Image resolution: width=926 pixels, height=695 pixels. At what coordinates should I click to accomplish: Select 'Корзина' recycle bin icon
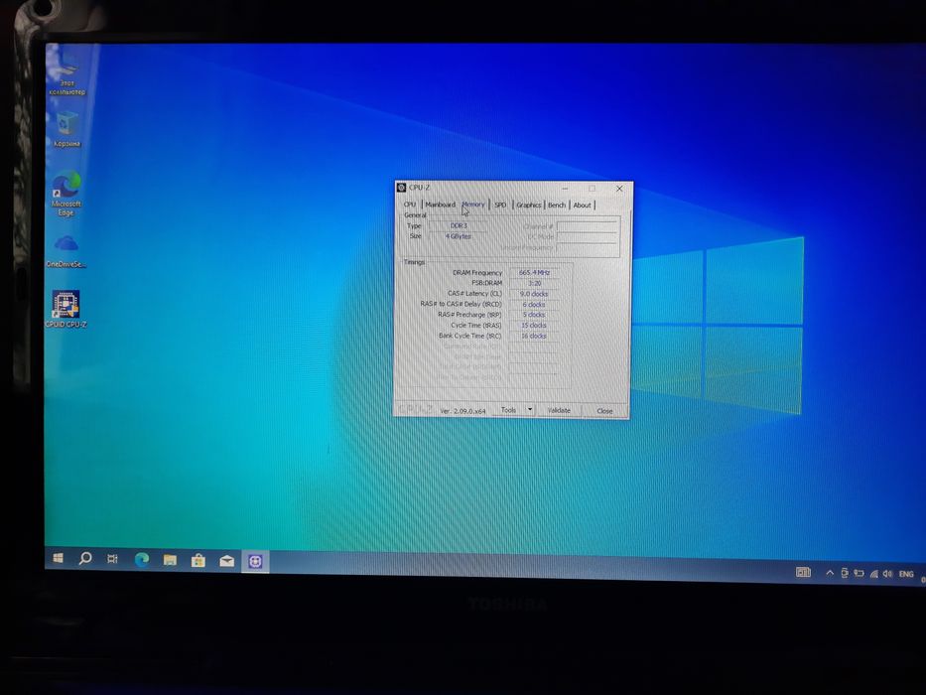coord(66,131)
